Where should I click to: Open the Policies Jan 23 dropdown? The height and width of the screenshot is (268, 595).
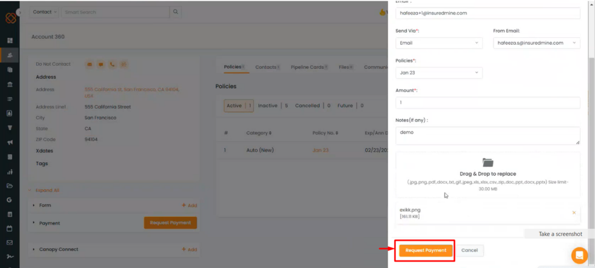pyautogui.click(x=439, y=73)
